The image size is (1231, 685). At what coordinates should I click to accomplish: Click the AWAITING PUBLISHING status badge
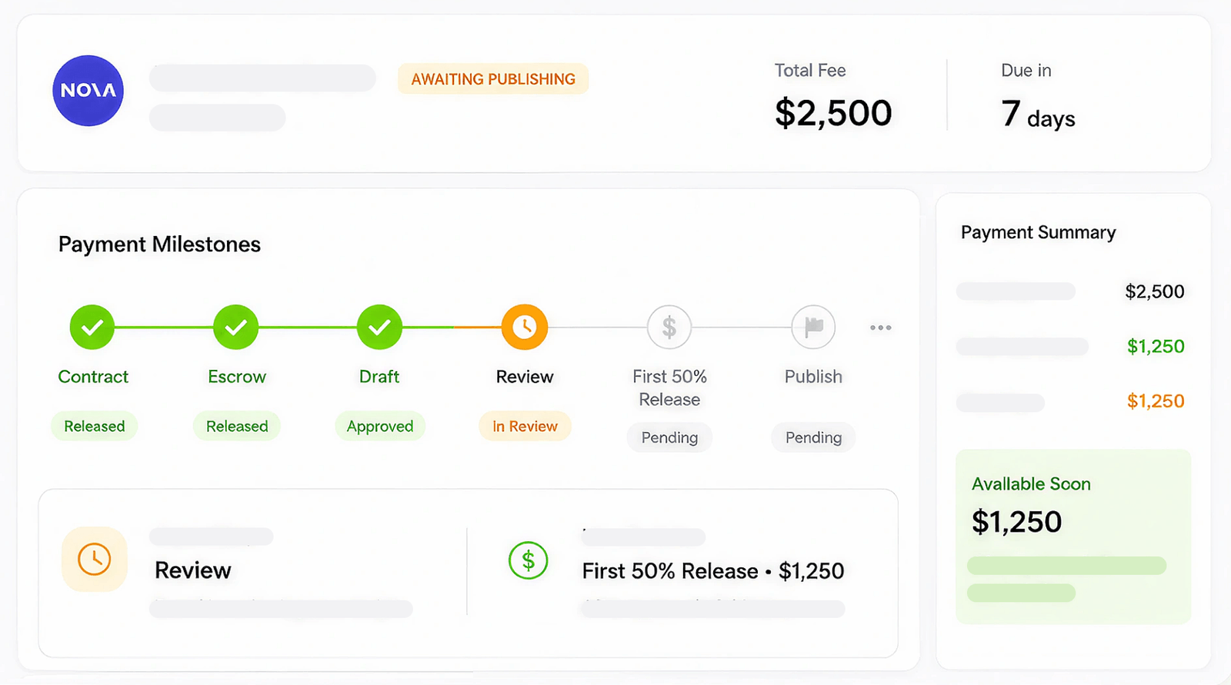tap(493, 79)
